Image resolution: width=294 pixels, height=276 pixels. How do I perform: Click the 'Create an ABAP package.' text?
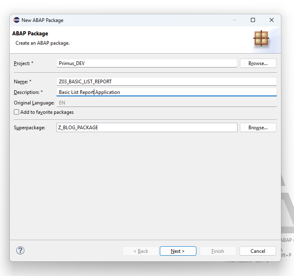(42, 43)
